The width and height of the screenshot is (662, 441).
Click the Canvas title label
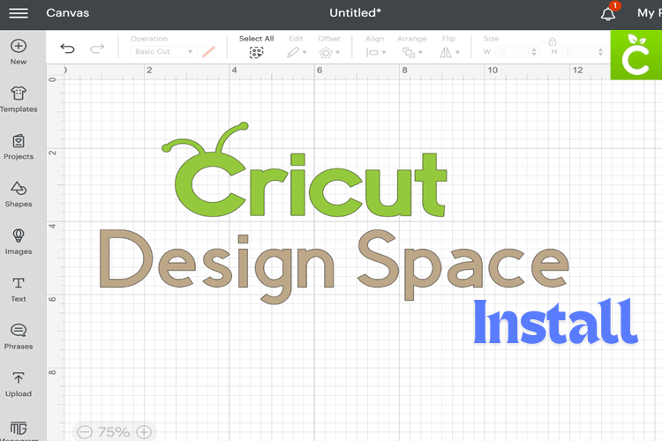coord(68,13)
